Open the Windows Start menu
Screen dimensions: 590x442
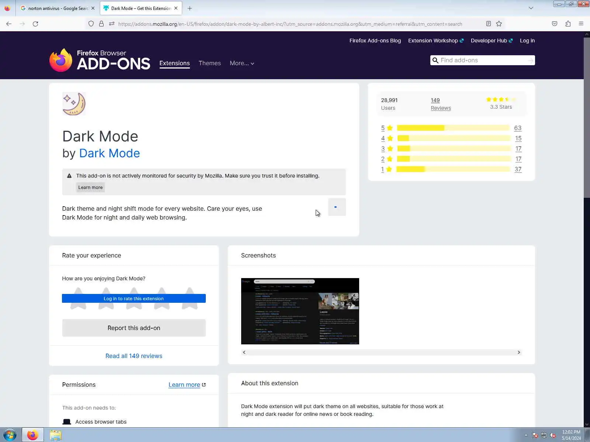tap(10, 435)
